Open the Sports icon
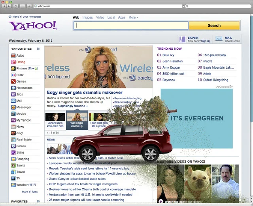The image size is (253, 206). [13, 165]
